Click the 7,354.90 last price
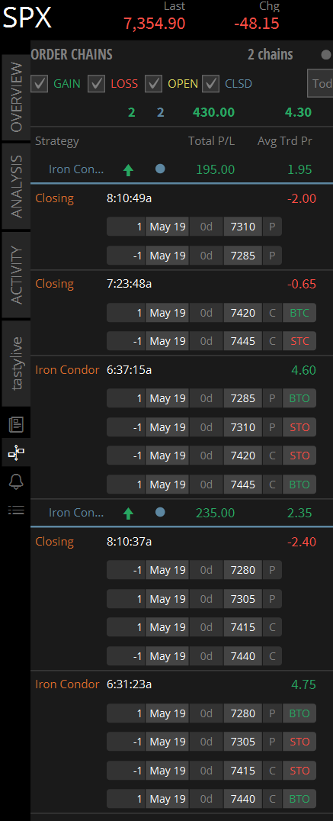 tap(154, 24)
